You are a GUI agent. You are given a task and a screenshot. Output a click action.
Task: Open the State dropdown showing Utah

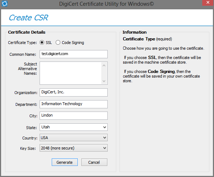tap(73, 127)
